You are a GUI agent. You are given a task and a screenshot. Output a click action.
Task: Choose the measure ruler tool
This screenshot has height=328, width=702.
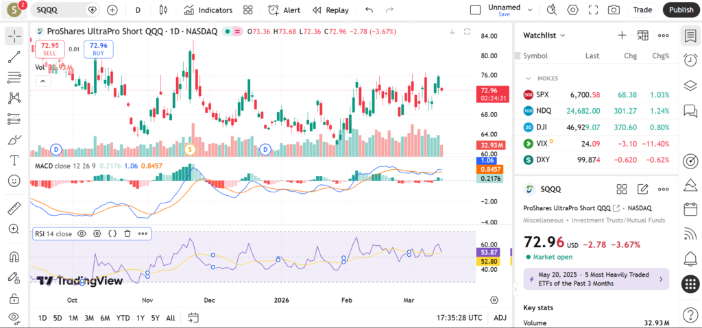pyautogui.click(x=14, y=208)
